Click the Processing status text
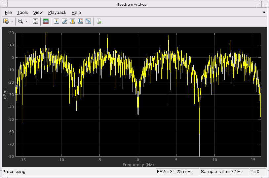This screenshot has height=178, width=269. [14, 171]
